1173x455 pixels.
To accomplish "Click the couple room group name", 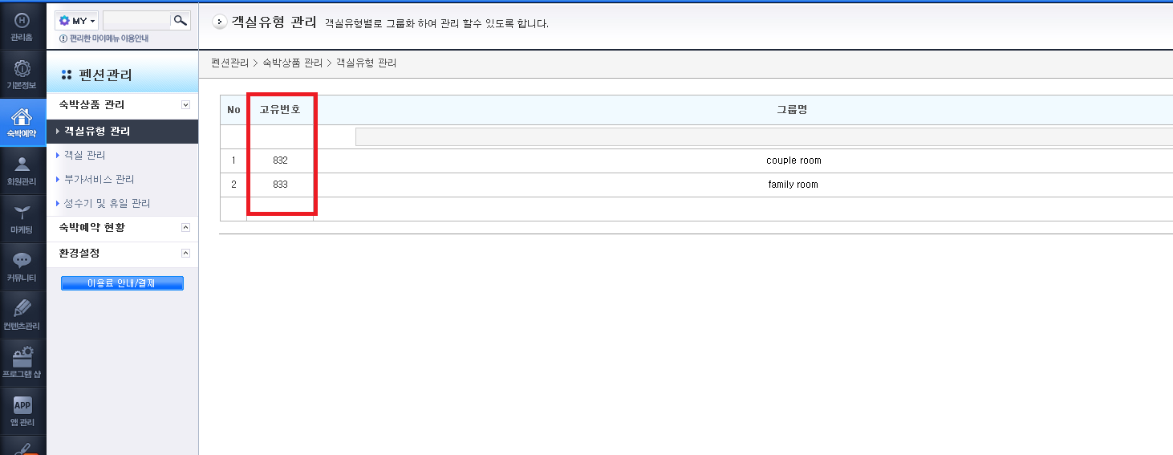I will tap(793, 160).
